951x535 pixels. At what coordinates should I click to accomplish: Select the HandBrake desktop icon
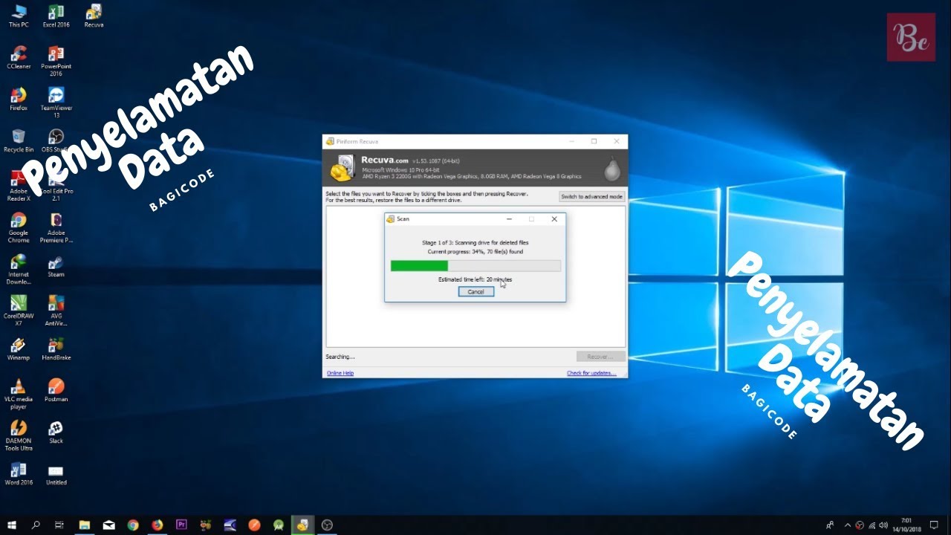(56, 348)
